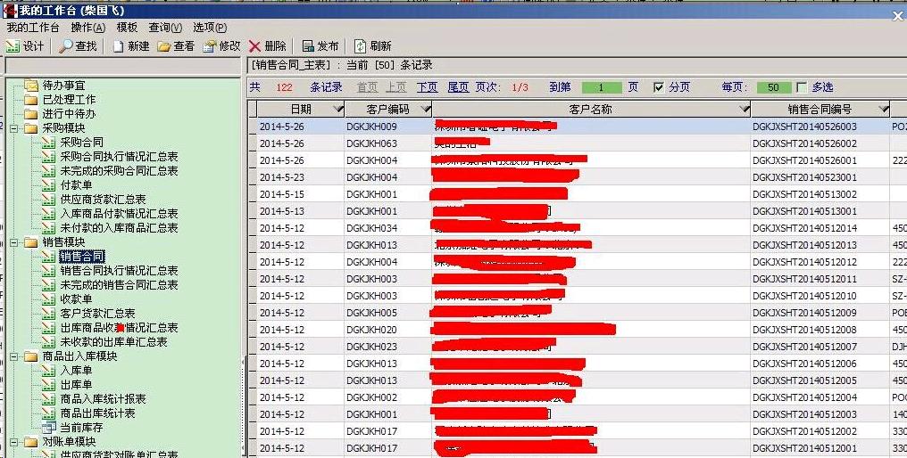This screenshot has width=907, height=458.
Task: Collapse the 采购模块 tree node
Action: coord(16,128)
